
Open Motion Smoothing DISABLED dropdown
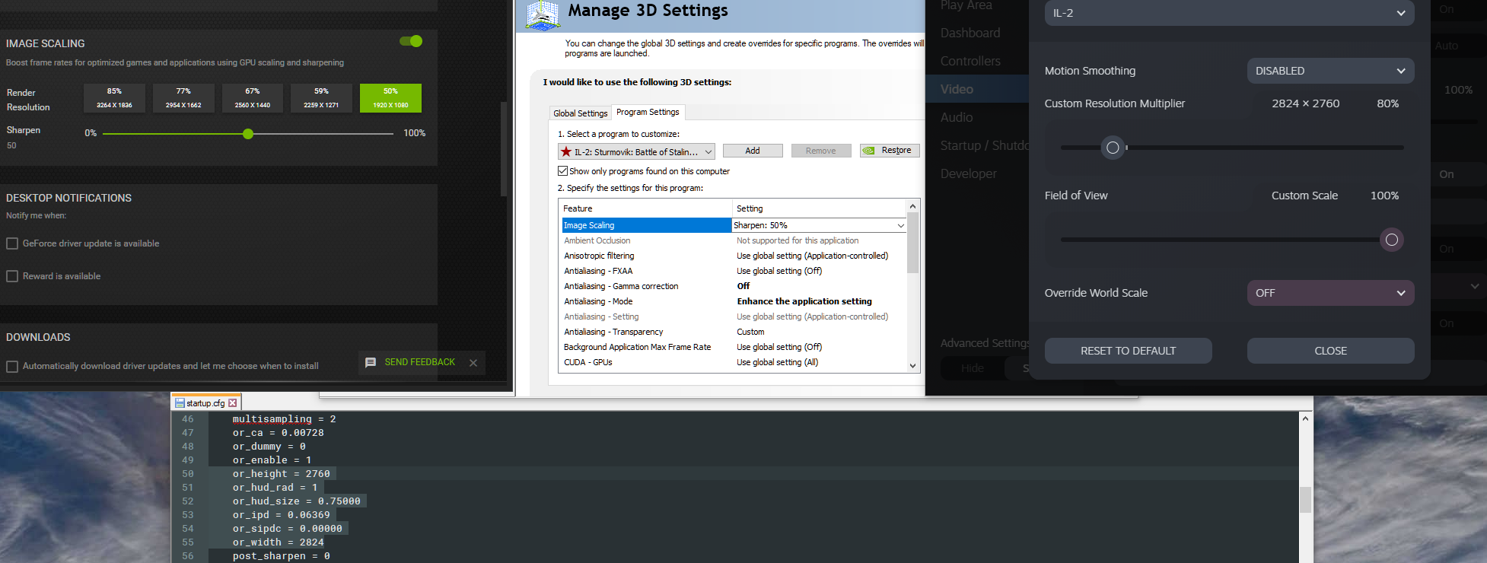pyautogui.click(x=1330, y=71)
